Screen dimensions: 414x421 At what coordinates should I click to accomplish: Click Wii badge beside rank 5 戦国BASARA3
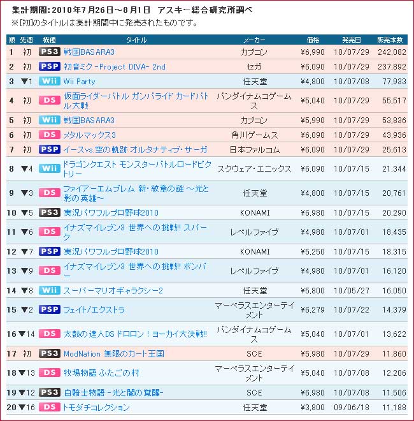tap(49, 120)
